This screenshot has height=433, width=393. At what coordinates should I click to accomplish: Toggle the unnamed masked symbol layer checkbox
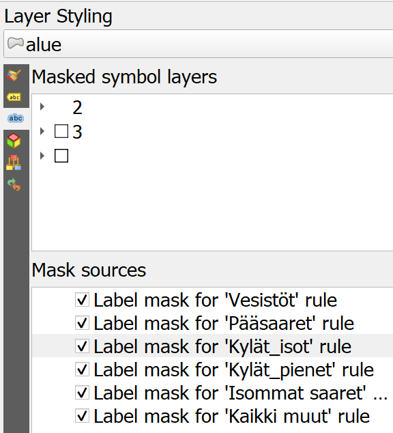[61, 156]
